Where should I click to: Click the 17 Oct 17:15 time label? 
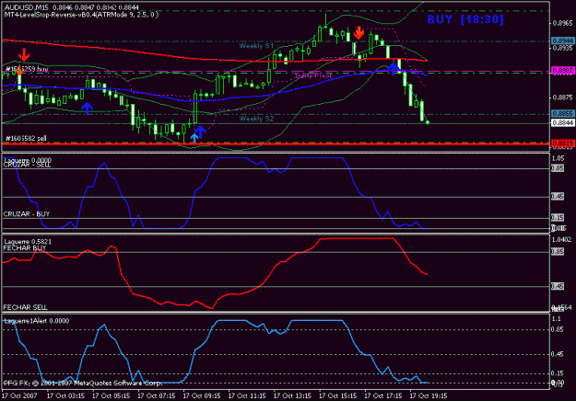(382, 395)
